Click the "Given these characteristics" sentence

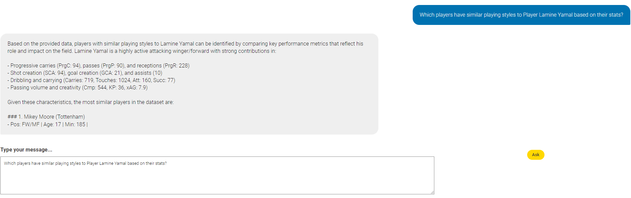click(x=91, y=102)
